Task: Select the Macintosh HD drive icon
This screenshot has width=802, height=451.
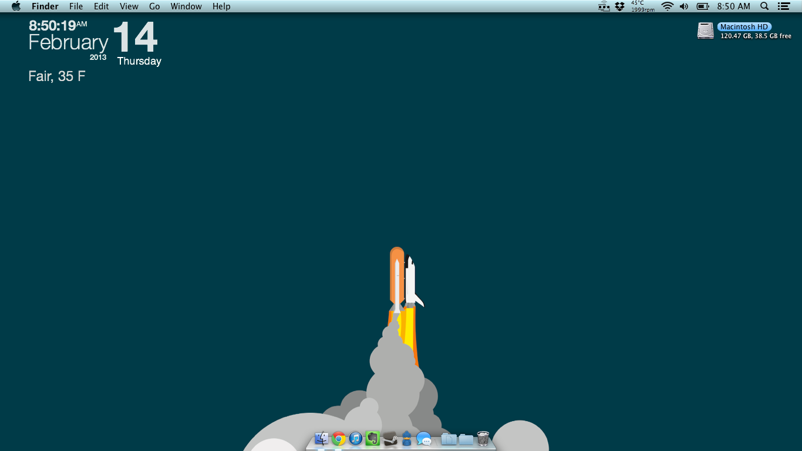Action: (x=706, y=31)
